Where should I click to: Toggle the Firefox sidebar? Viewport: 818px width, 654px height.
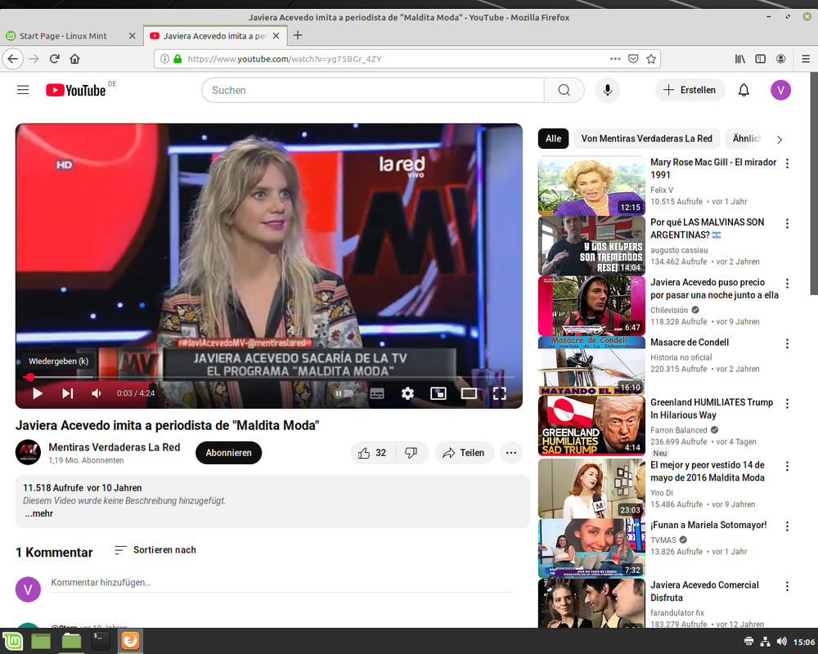coord(760,59)
